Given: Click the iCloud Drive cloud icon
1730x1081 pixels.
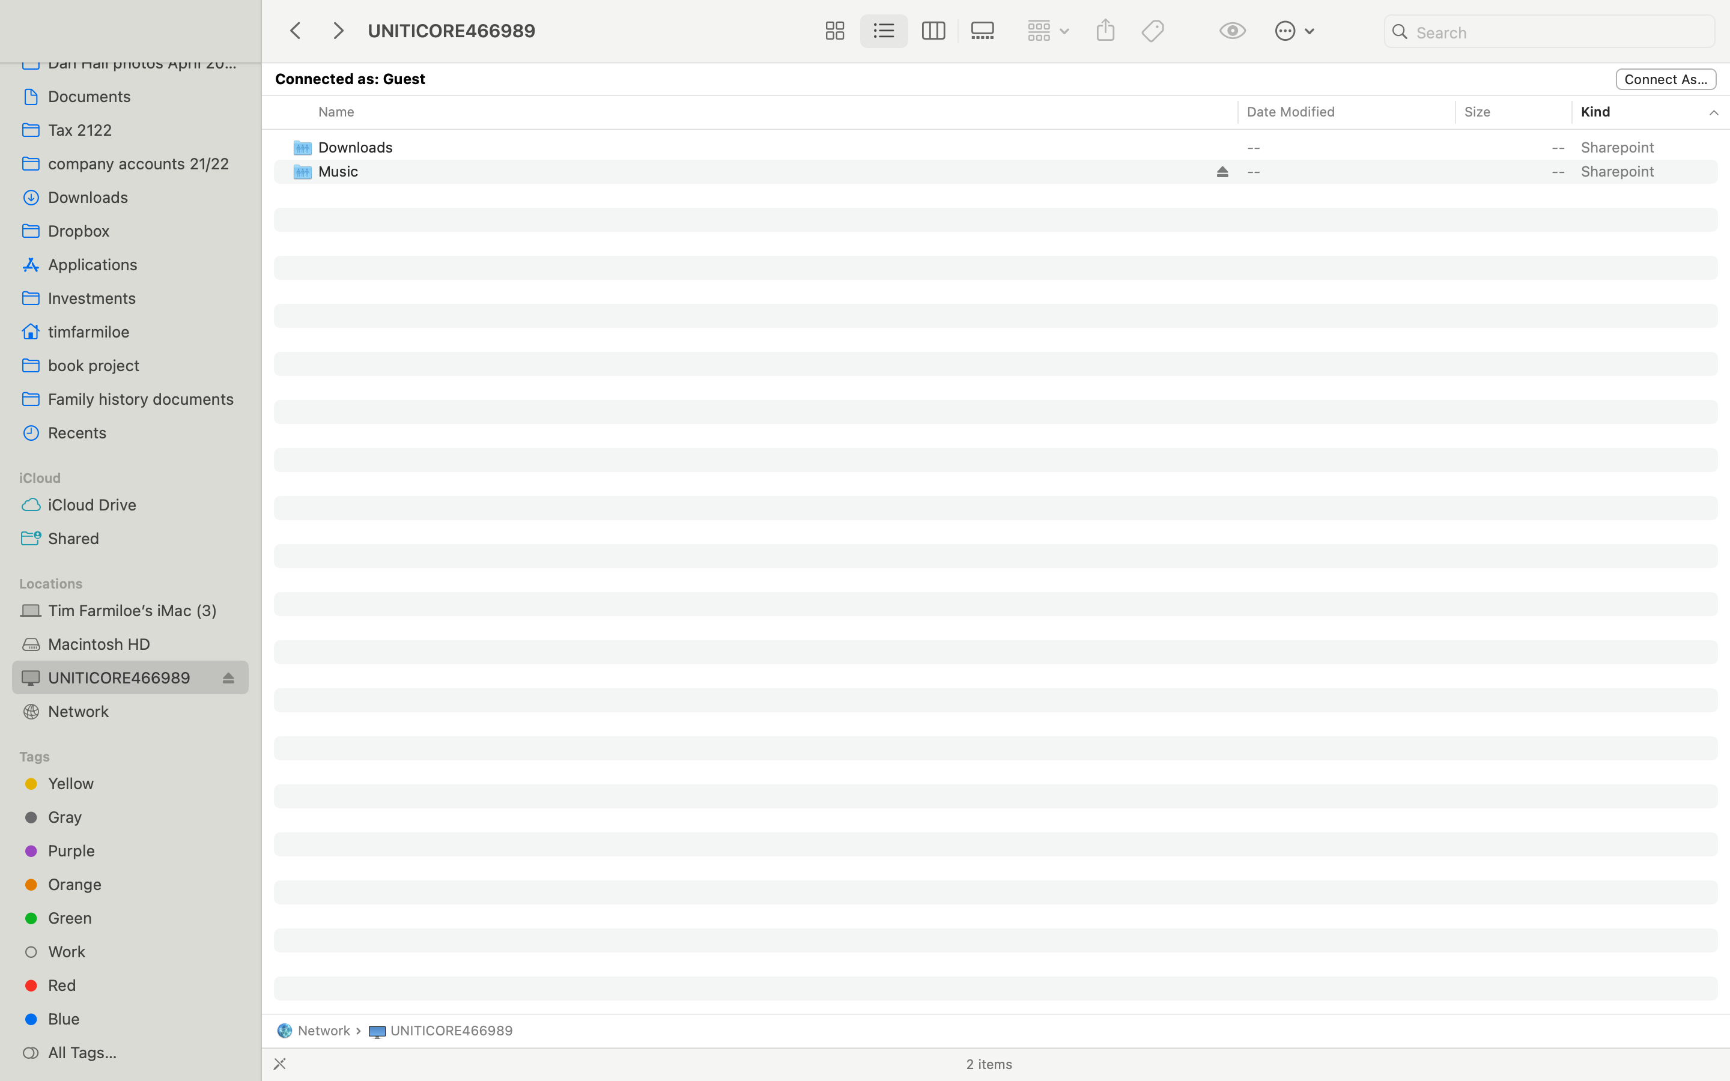Looking at the screenshot, I should pyautogui.click(x=31, y=504).
